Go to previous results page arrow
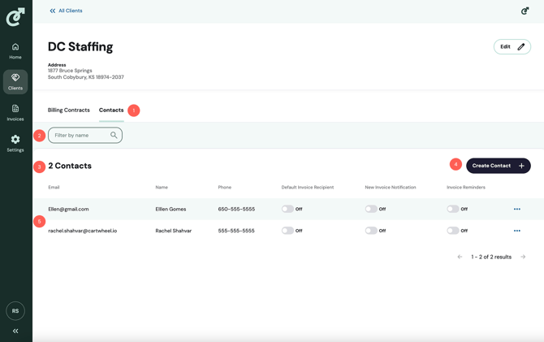Screen dimensions: 544x342 click(460, 257)
